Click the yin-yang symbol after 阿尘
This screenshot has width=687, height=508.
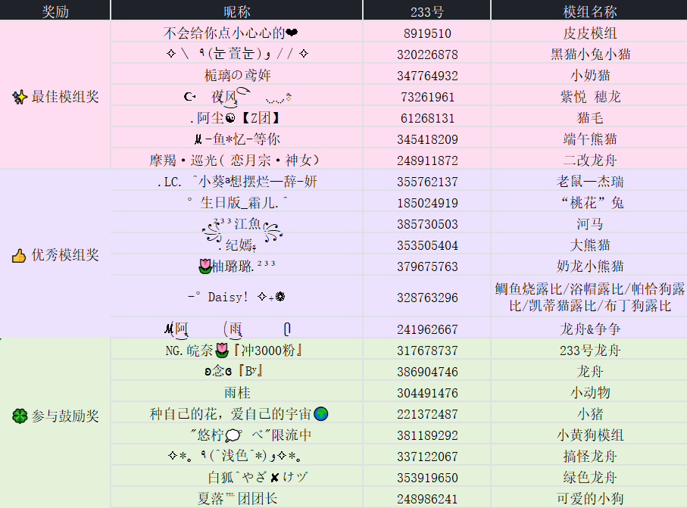click(x=231, y=118)
